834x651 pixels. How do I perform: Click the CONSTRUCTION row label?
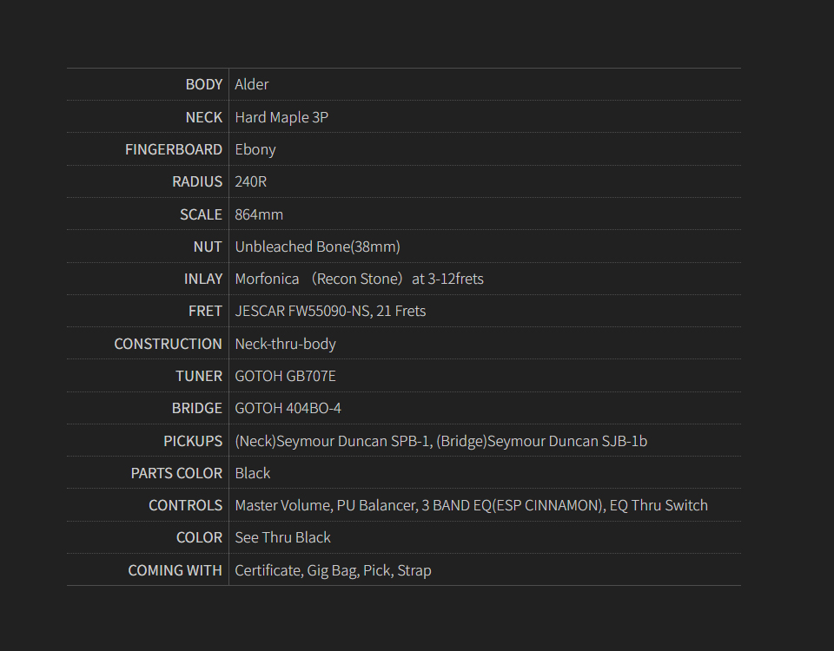click(168, 344)
